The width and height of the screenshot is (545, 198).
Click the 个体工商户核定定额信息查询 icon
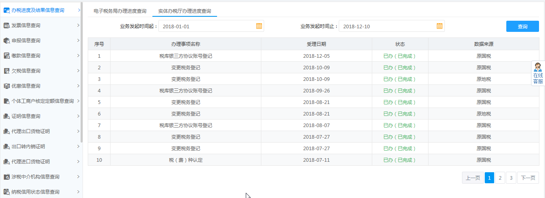6,101
